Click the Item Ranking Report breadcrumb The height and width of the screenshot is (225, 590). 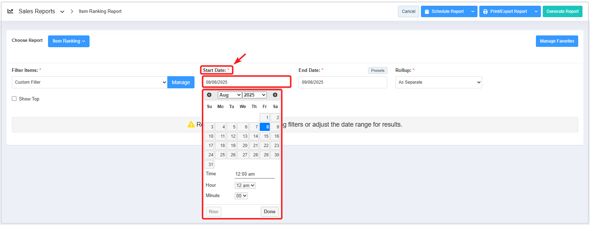(100, 11)
